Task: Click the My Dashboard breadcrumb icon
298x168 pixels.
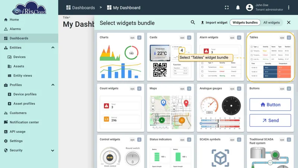Action: point(109,7)
